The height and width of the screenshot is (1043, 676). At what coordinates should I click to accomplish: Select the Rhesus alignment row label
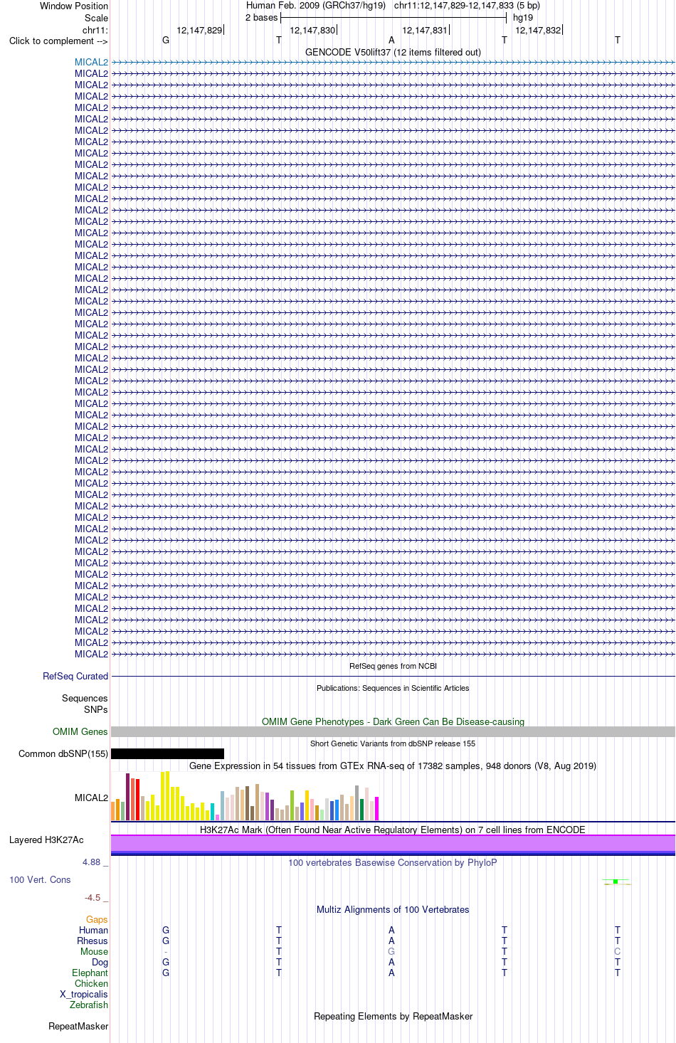click(x=93, y=941)
